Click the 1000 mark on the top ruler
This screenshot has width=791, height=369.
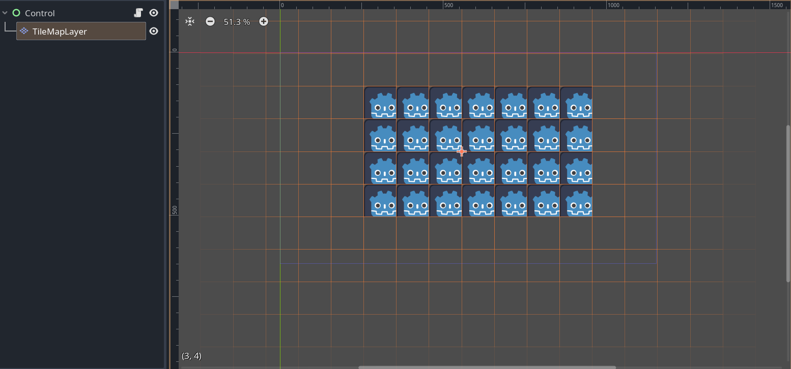pos(613,5)
